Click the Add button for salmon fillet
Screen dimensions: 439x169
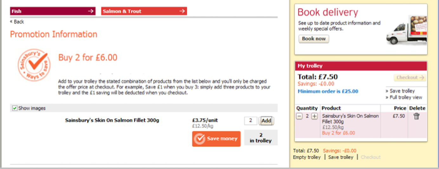[266, 121]
